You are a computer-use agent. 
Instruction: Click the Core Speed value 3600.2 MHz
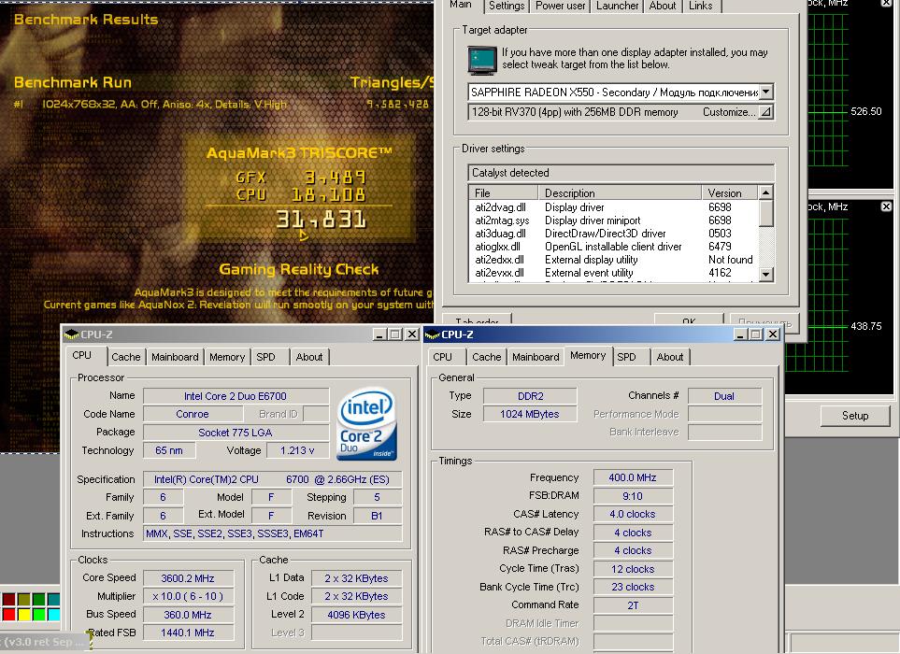tap(188, 578)
